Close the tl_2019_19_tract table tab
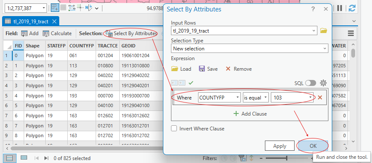The width and height of the screenshot is (372, 163). [x=54, y=22]
